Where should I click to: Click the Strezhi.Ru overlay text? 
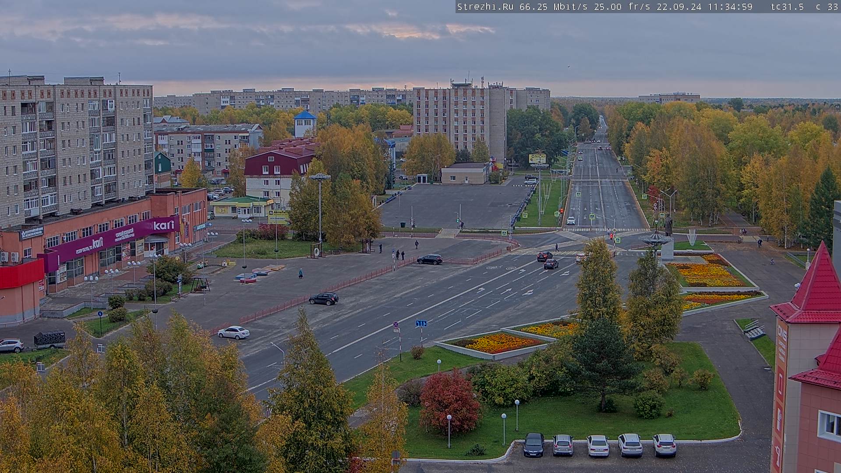pos(486,7)
